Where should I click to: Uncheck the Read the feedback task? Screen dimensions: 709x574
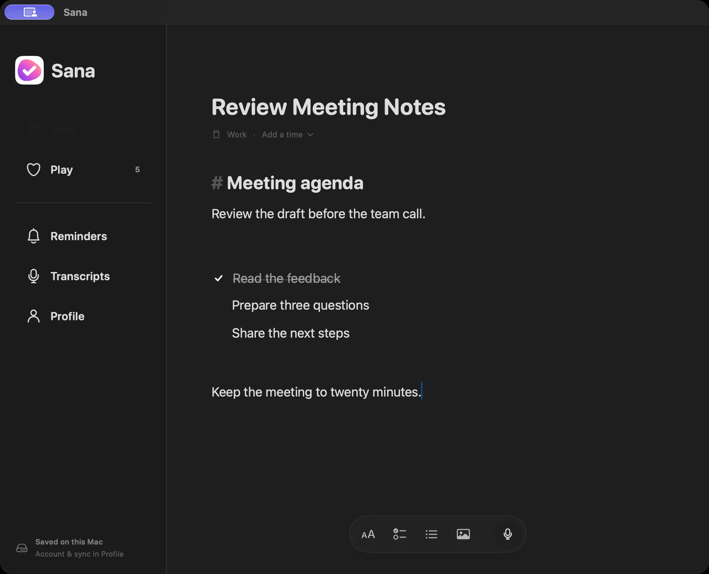coord(218,278)
